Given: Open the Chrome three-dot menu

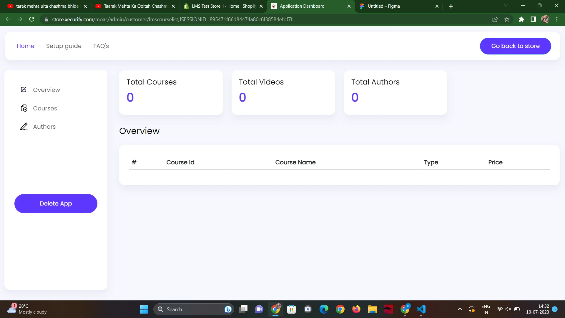Looking at the screenshot, I should (x=557, y=19).
